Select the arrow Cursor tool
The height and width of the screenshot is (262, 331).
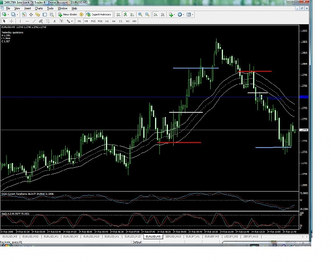coord(4,21)
